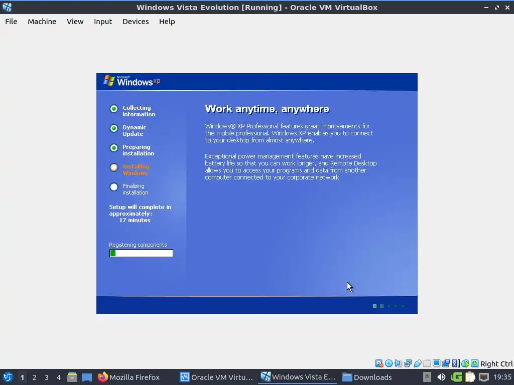514x385 pixels.
Task: Click the Dynamic Update step bullet
Action: 114,128
